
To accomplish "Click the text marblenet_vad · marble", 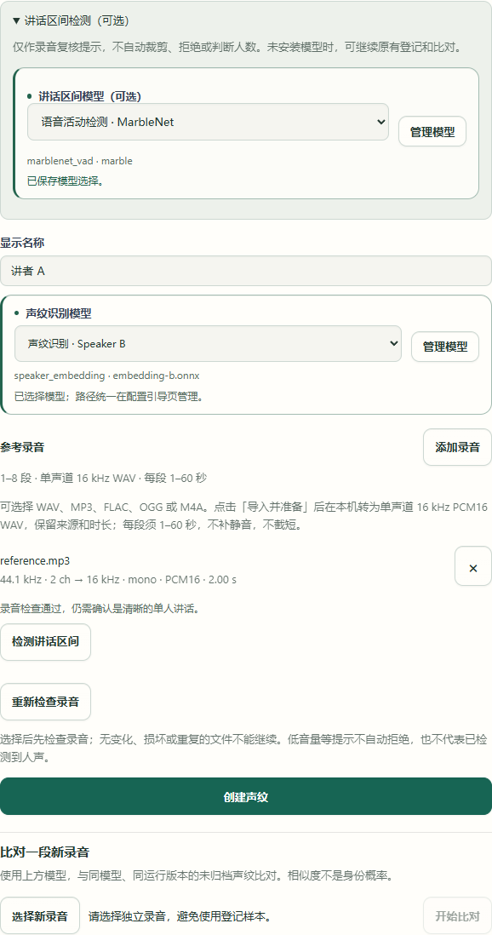I will click(x=80, y=161).
